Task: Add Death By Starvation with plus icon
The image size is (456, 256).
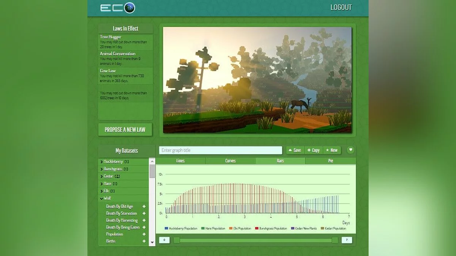Action: point(144,213)
